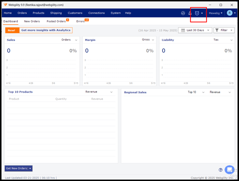Open the chat support bubble icon
Image resolution: width=239 pixels, height=181 pixels.
click(230, 170)
